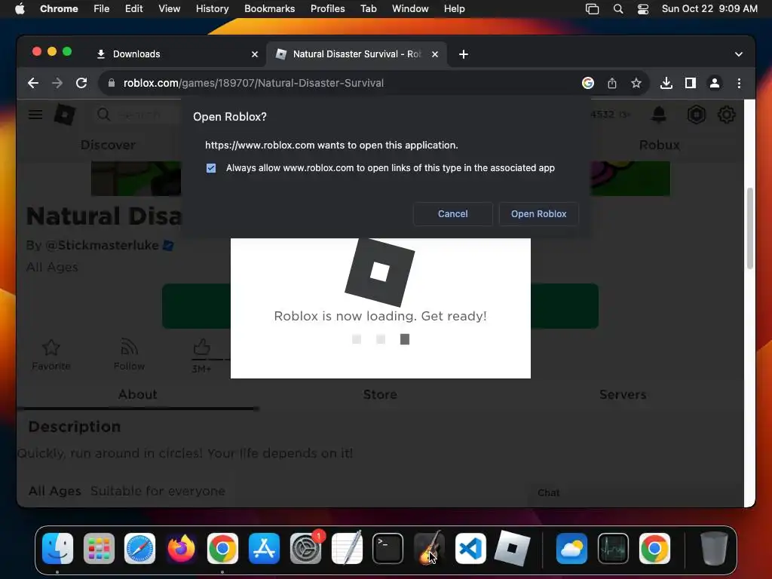Open the History menu
Image resolution: width=772 pixels, height=579 pixels.
(x=212, y=8)
